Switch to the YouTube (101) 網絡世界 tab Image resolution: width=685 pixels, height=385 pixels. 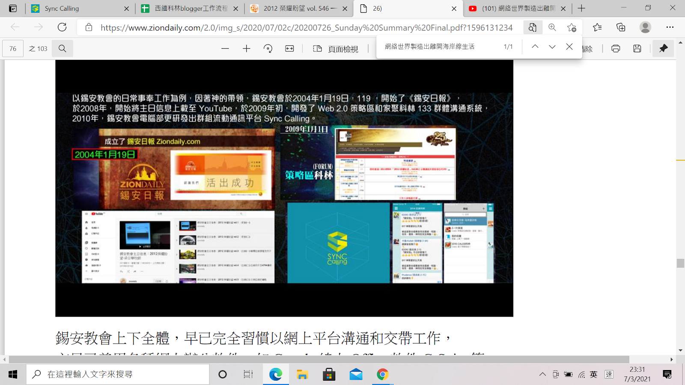point(517,8)
